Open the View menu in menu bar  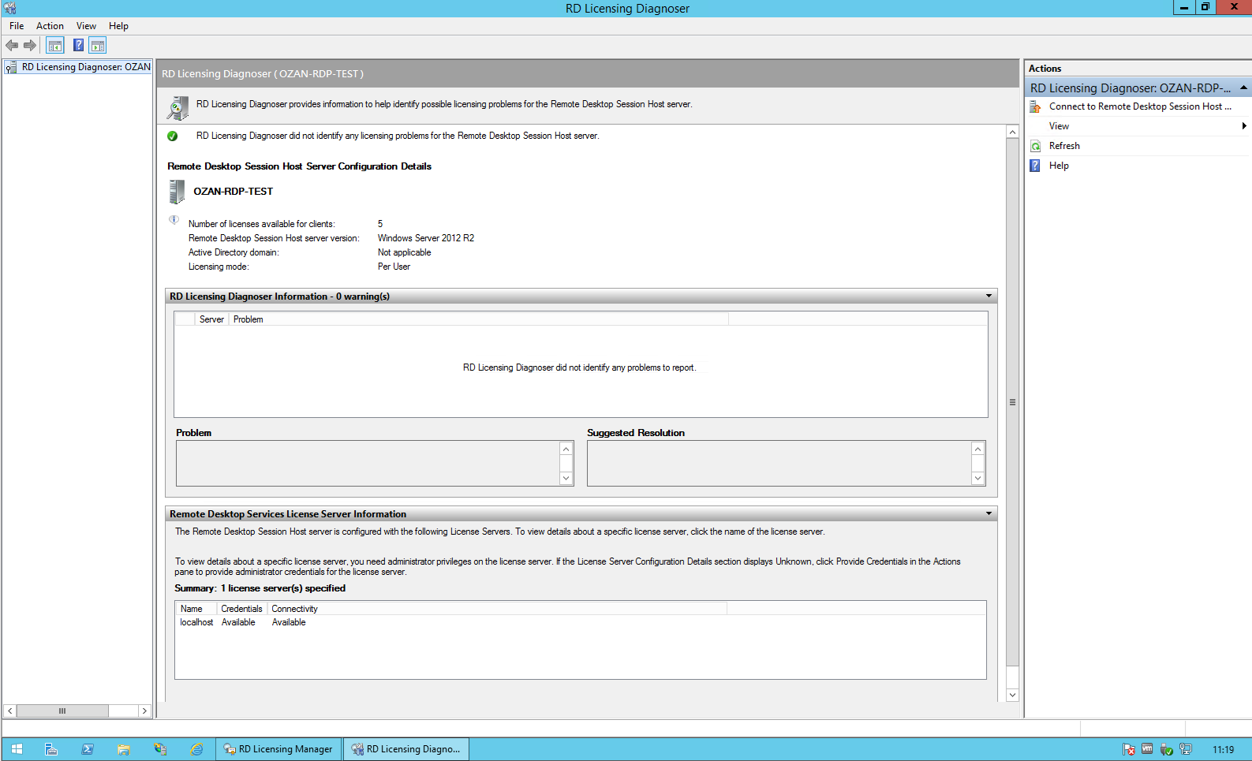[86, 26]
